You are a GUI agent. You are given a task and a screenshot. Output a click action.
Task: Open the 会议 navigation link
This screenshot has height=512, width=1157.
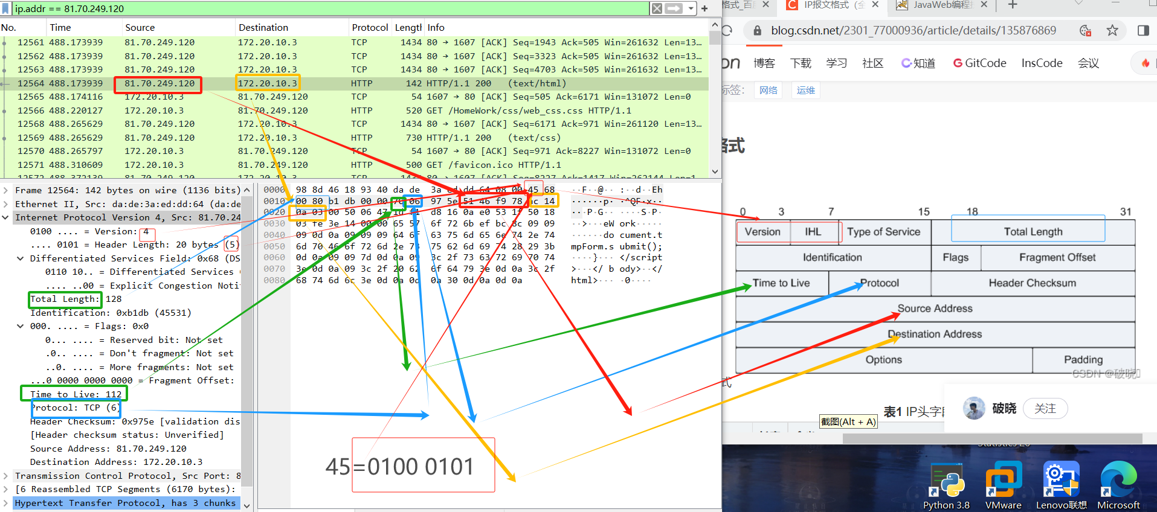1089,63
